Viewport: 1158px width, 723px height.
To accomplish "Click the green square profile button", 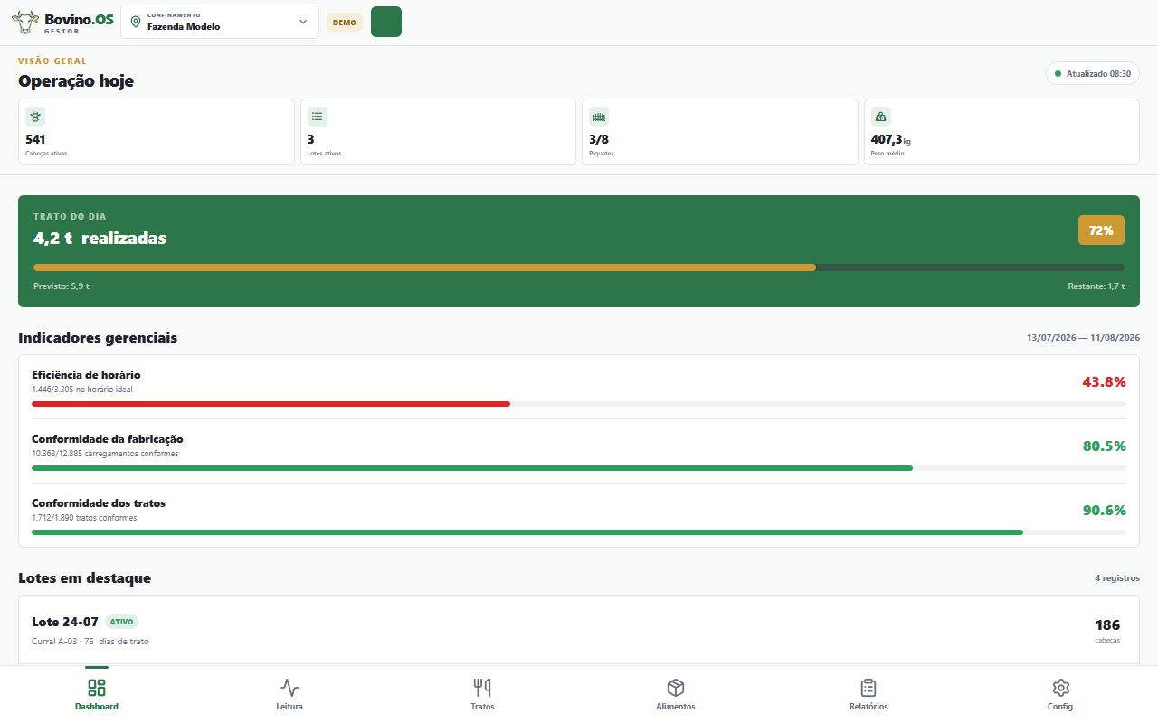I will (386, 22).
